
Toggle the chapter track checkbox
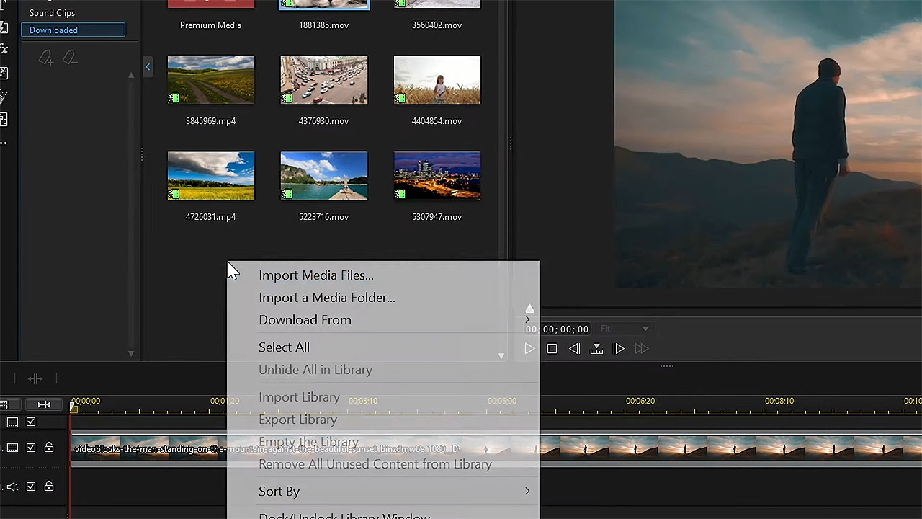point(31,422)
